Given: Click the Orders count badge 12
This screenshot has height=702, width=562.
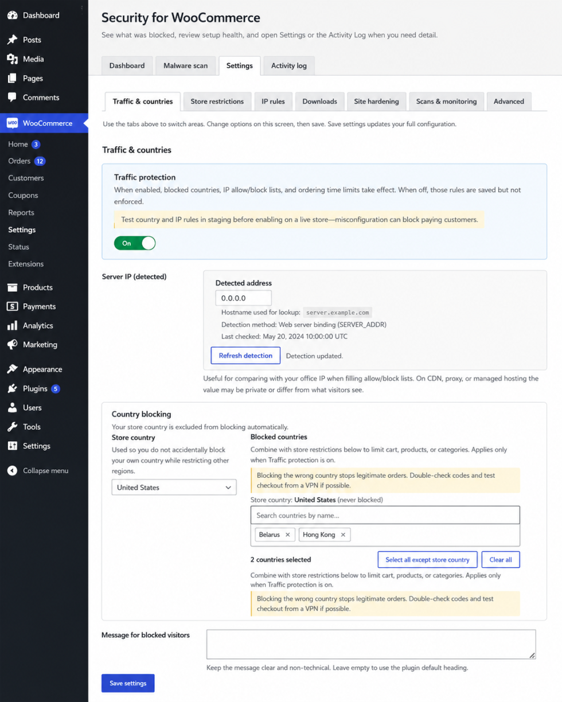Looking at the screenshot, I should (x=40, y=161).
